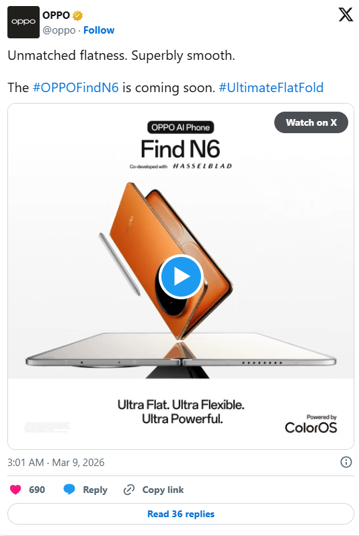The image size is (359, 536).
Task: Click the reply speech bubble icon
Action: point(69,490)
